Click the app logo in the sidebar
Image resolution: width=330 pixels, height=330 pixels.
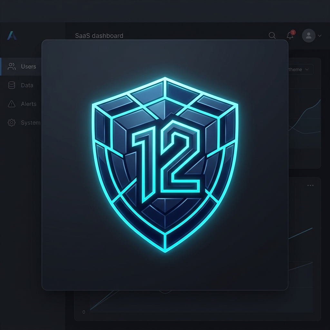pos(12,35)
